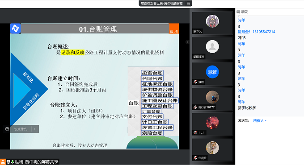Open the menu icon beside the screen-viewing notice

pyautogui.click(x=189, y=3)
